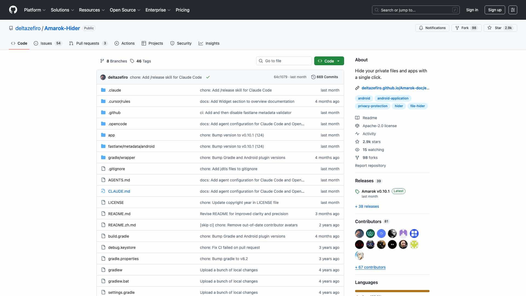Switch to the Issues tab
526x296 pixels.
(x=48, y=43)
